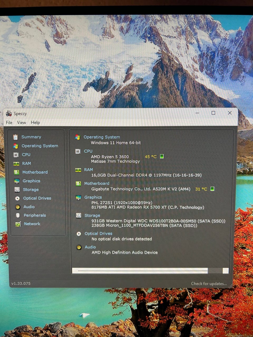Click the RAM heading link in summary

tap(89, 170)
